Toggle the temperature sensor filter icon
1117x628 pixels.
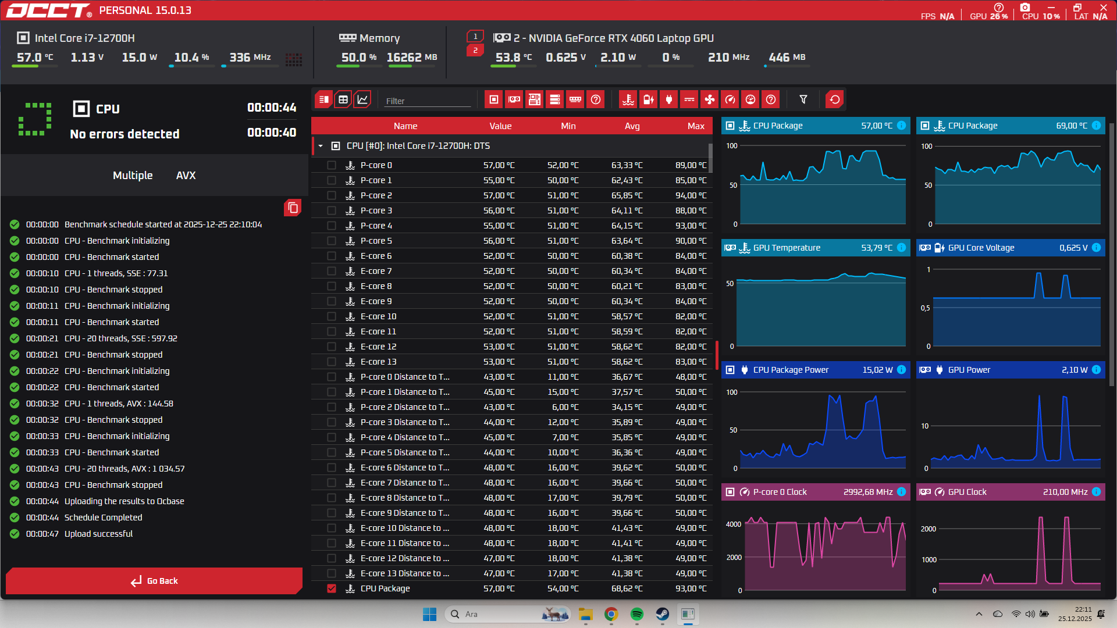click(x=628, y=99)
